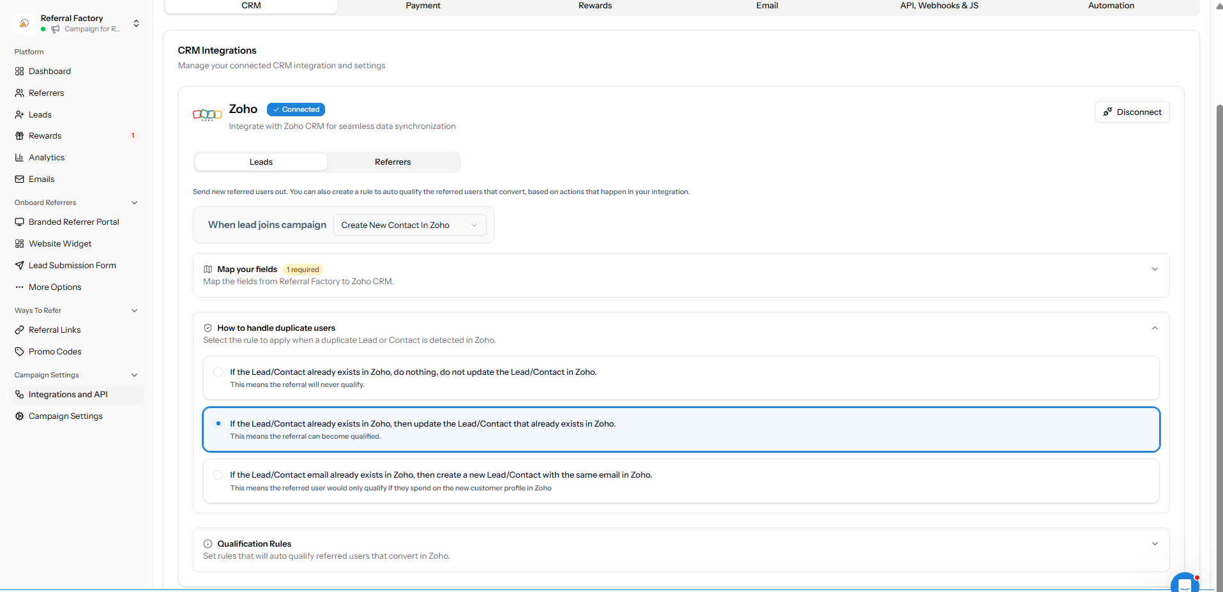The width and height of the screenshot is (1223, 592).
Task: Click the Rewards gift icon
Action: pos(19,136)
